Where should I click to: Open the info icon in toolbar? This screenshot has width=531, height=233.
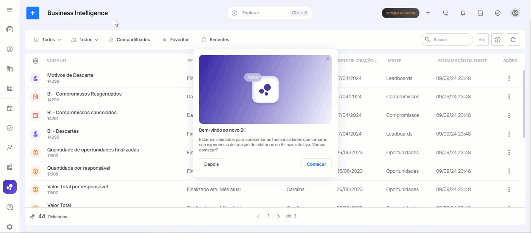(x=498, y=40)
